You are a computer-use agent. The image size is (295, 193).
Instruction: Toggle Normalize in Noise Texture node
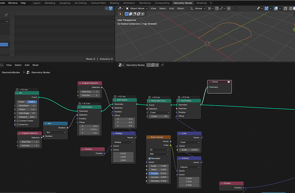point(150,158)
